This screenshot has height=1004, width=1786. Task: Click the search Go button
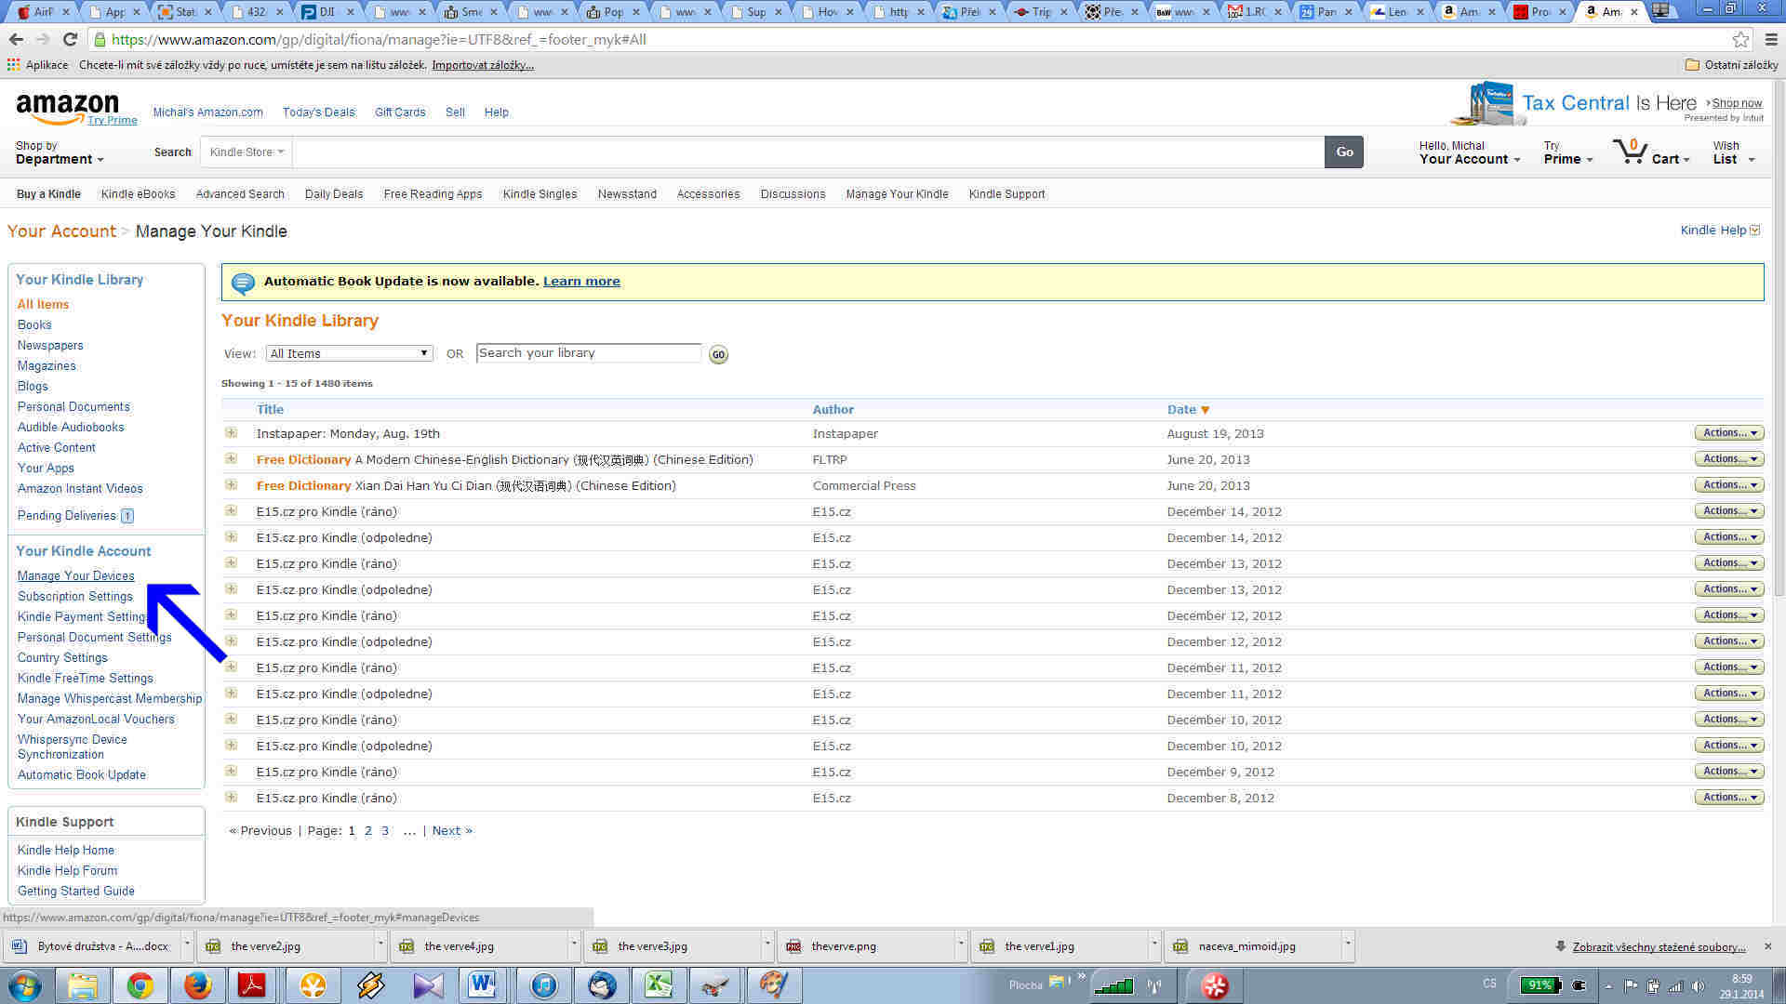point(1344,152)
